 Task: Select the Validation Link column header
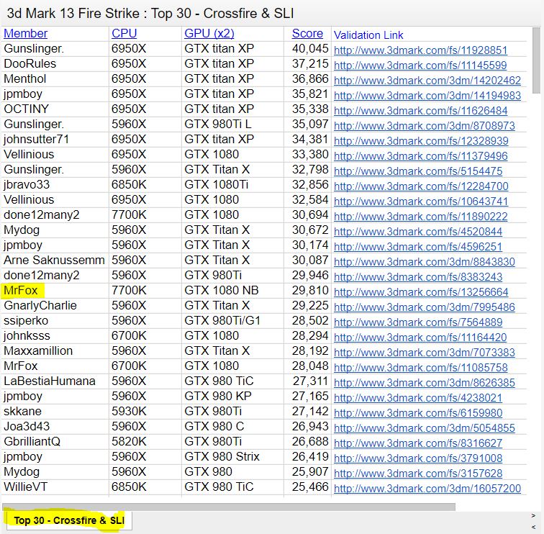368,35
